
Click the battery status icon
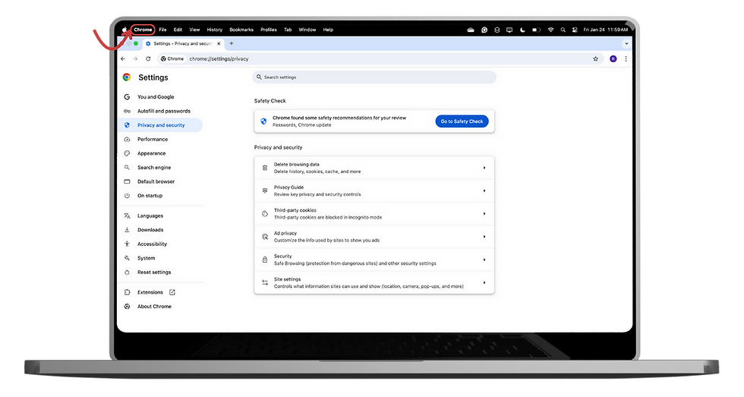pos(536,30)
